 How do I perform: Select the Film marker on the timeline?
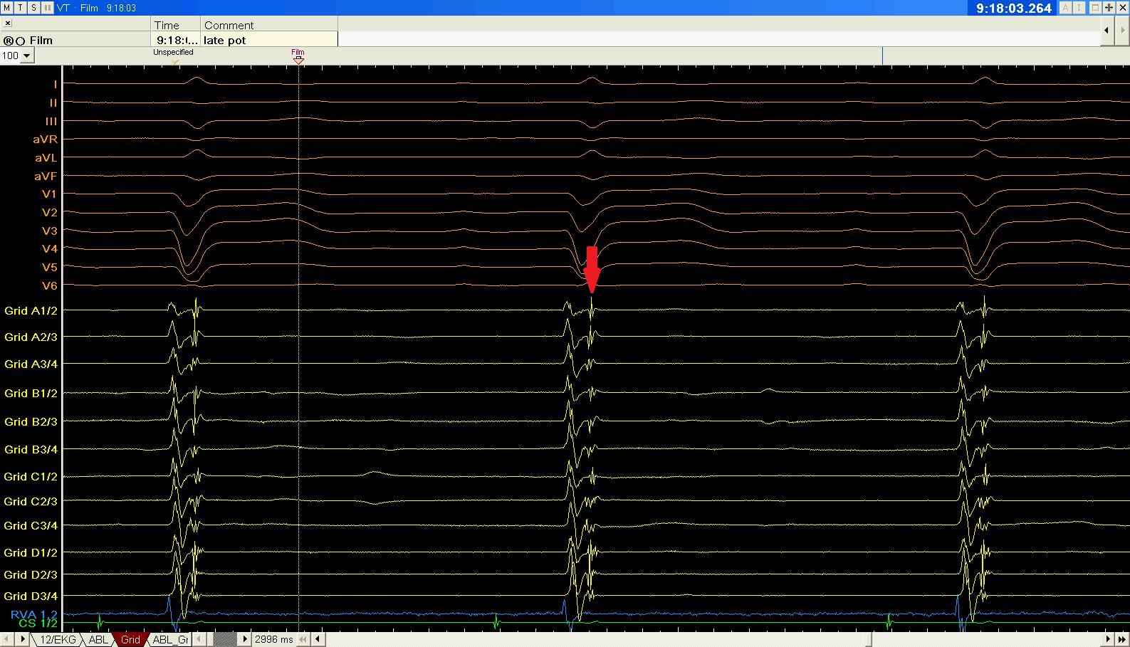pyautogui.click(x=298, y=57)
